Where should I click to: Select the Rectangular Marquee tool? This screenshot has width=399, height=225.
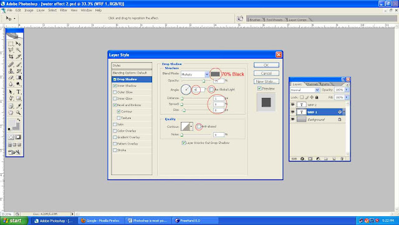pyautogui.click(x=11, y=44)
